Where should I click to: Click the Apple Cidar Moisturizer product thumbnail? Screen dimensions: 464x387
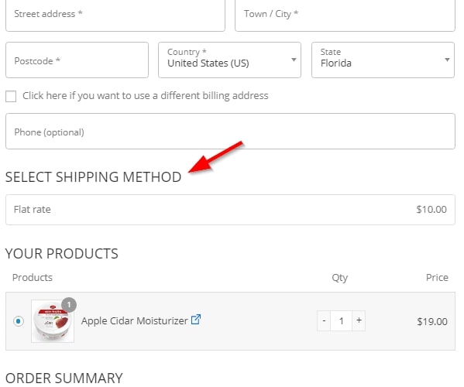click(x=53, y=321)
